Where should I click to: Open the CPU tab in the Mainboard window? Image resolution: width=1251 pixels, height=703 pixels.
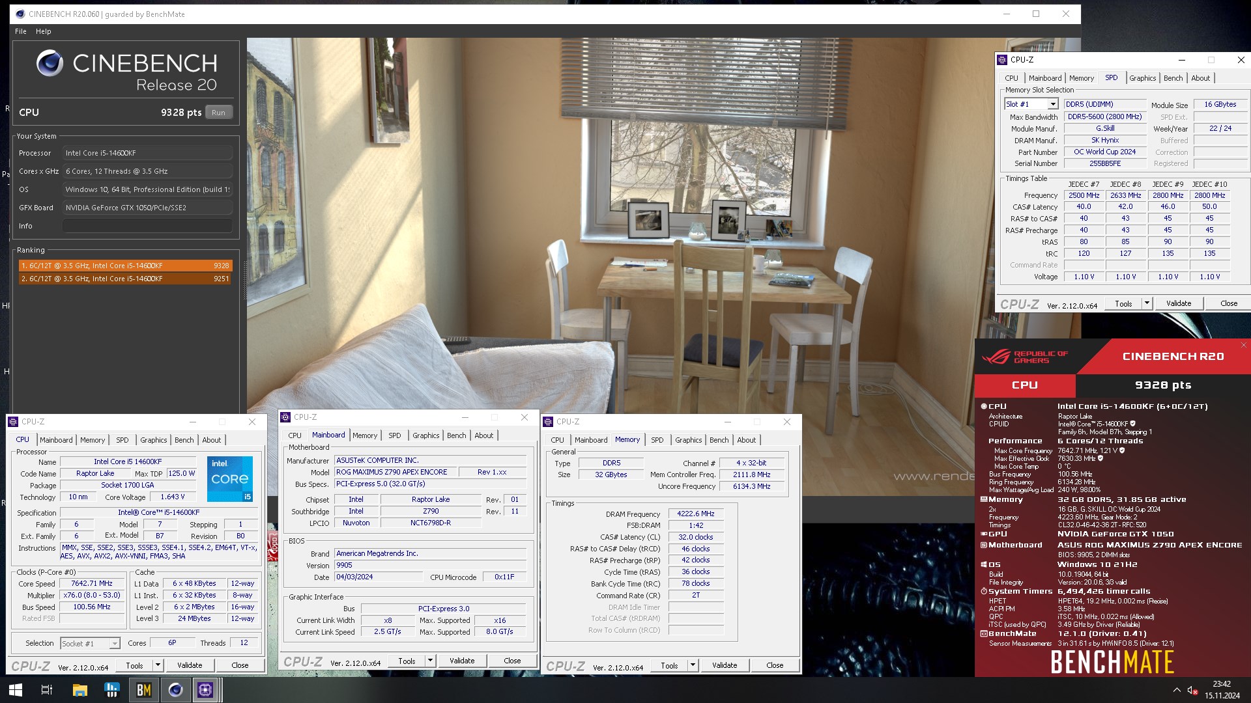295,435
